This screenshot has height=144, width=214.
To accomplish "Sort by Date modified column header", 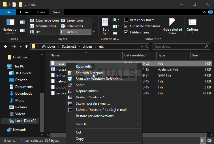I will pos(135,55).
